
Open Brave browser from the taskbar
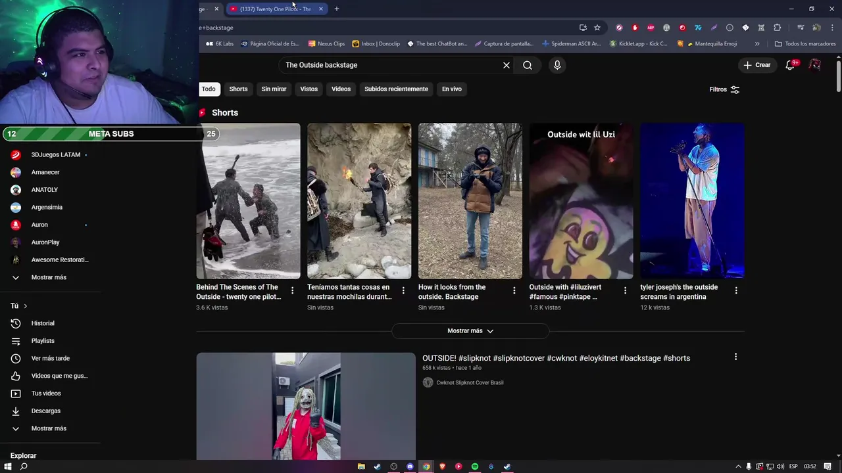point(443,466)
